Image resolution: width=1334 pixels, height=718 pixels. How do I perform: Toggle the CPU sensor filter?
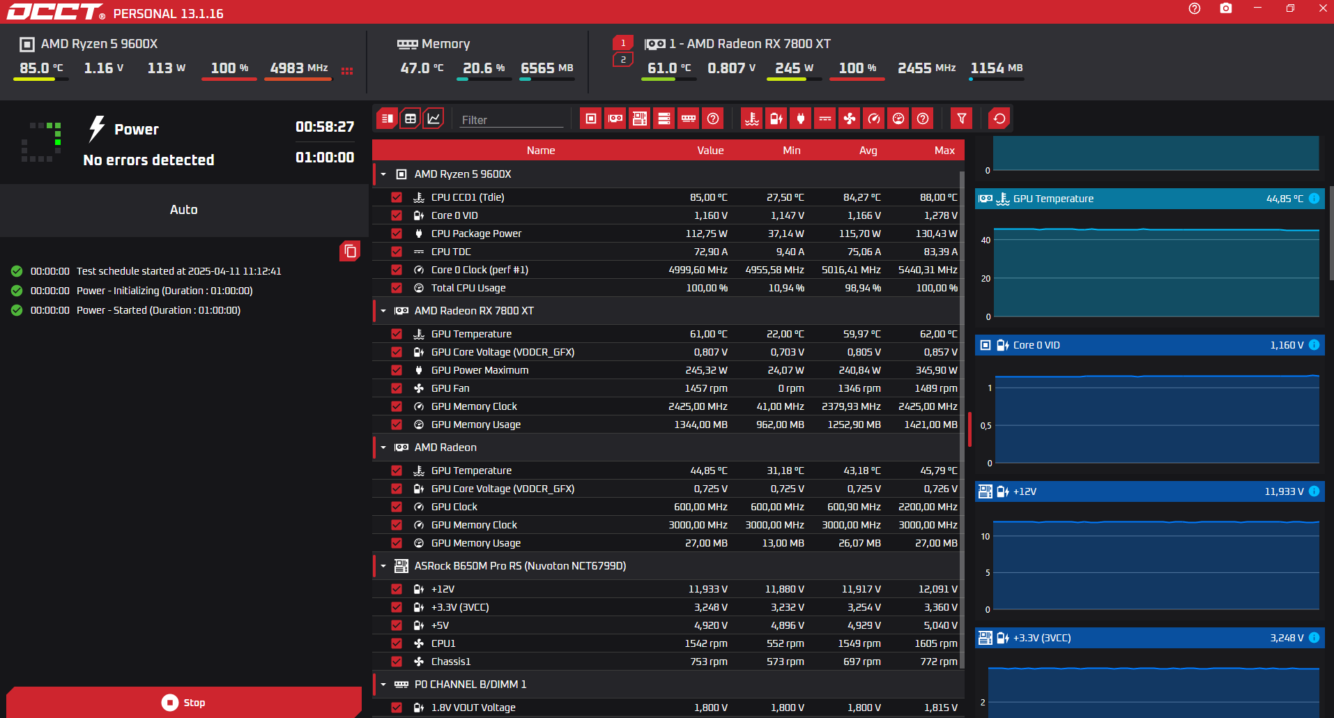pyautogui.click(x=591, y=119)
